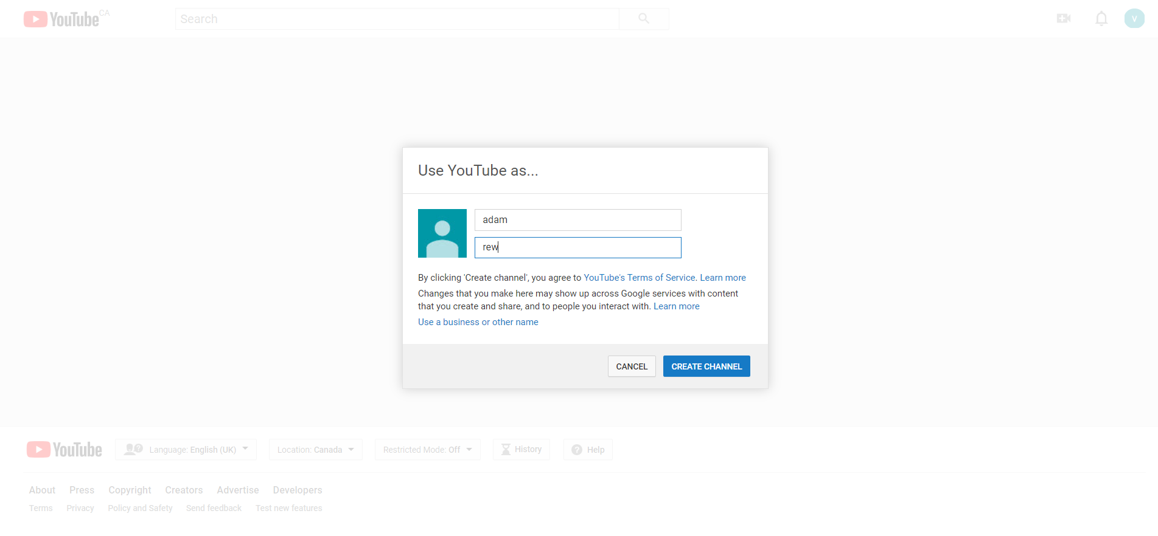Click the profile picture placeholder in dialog

442,233
